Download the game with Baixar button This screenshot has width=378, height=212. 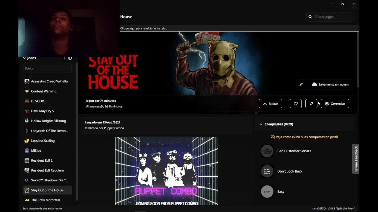[x=271, y=104]
